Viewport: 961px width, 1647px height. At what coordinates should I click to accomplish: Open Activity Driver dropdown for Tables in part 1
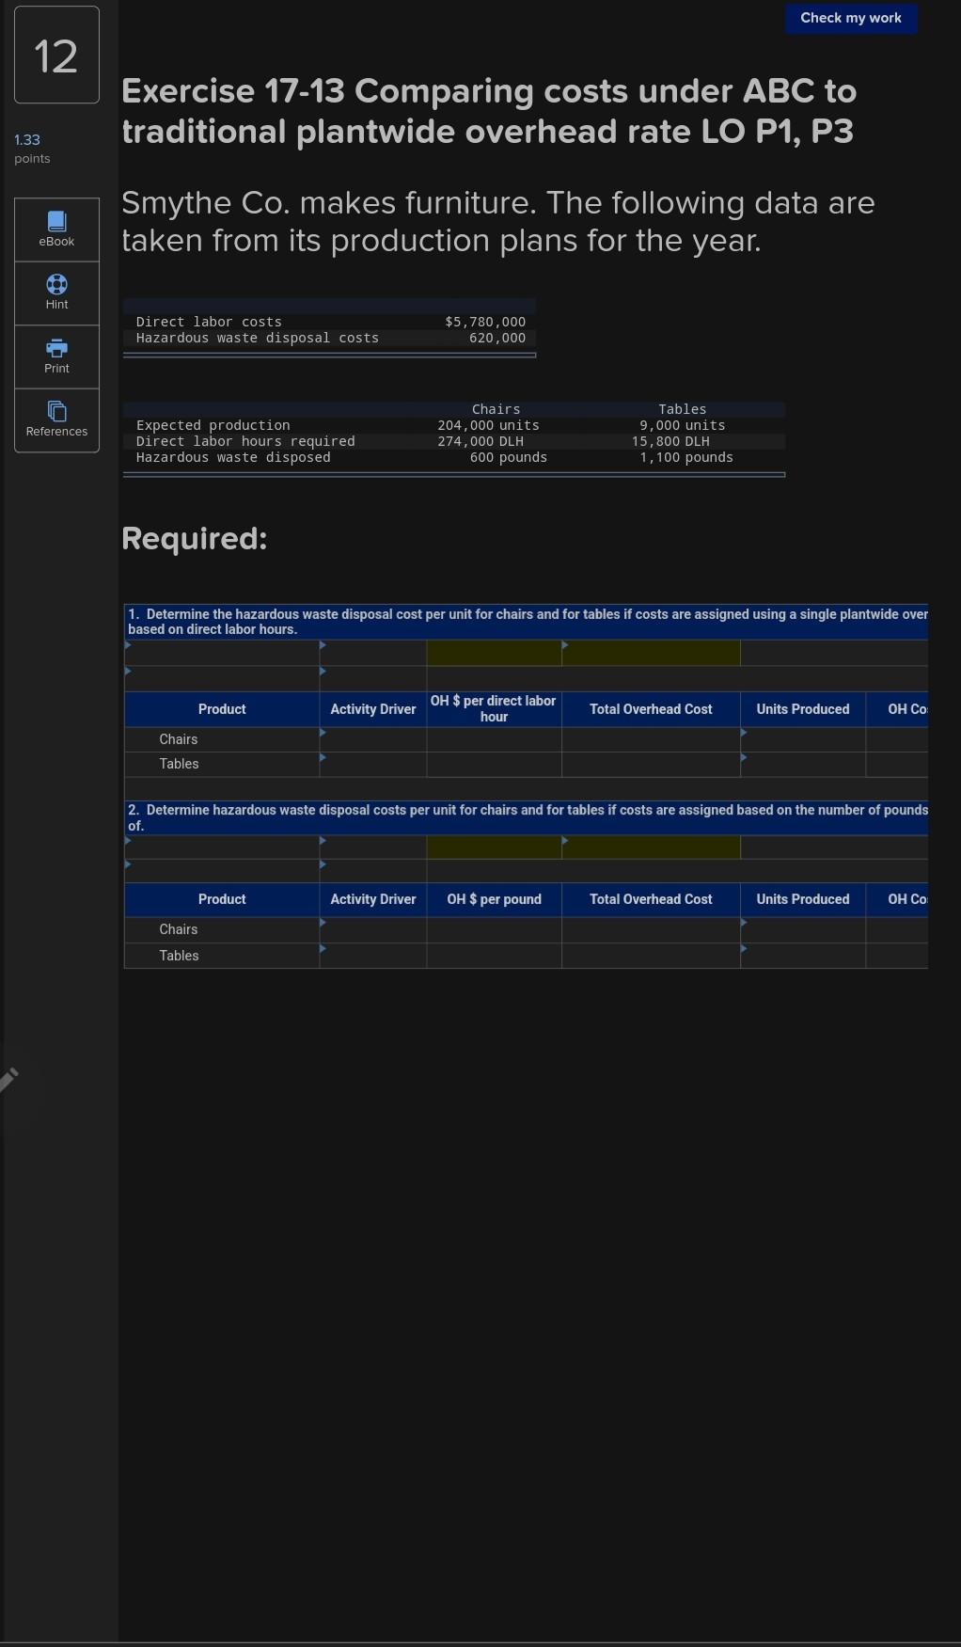[x=372, y=764]
